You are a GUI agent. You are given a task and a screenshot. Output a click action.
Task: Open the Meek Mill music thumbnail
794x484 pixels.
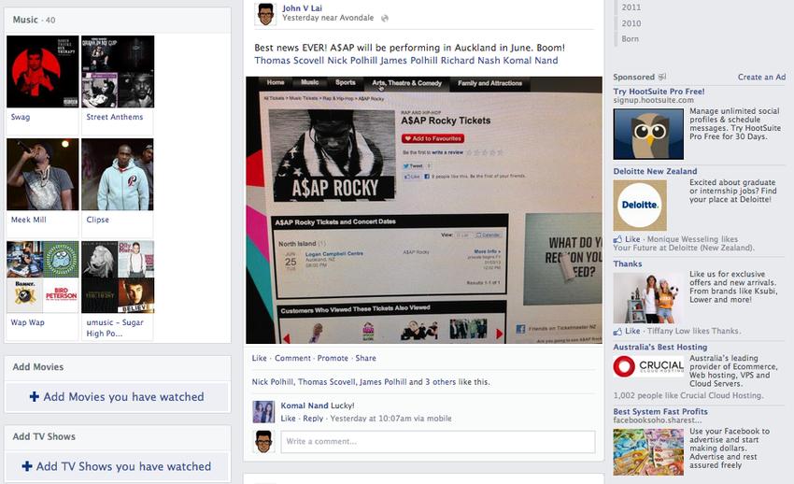pos(42,175)
